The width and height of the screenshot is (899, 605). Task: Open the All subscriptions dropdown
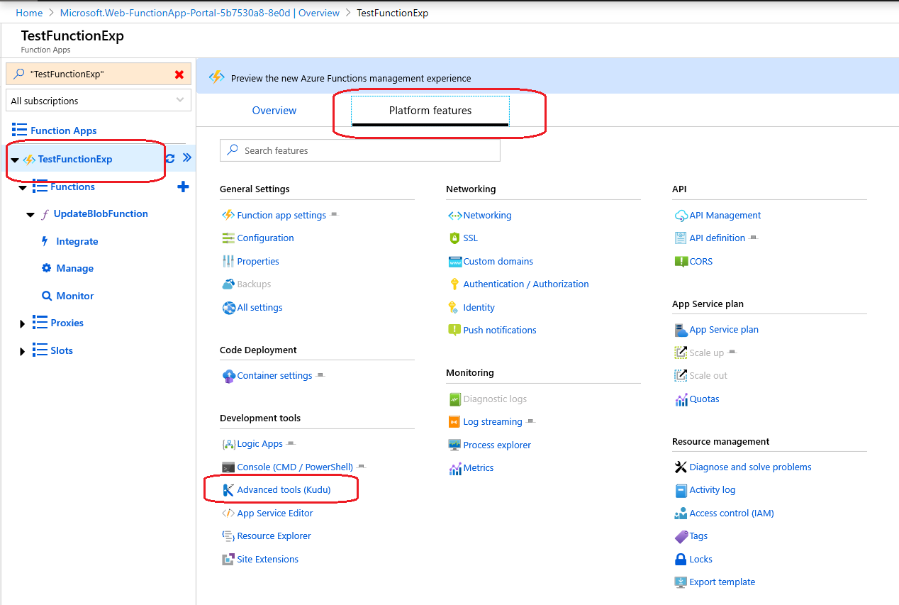coord(99,101)
